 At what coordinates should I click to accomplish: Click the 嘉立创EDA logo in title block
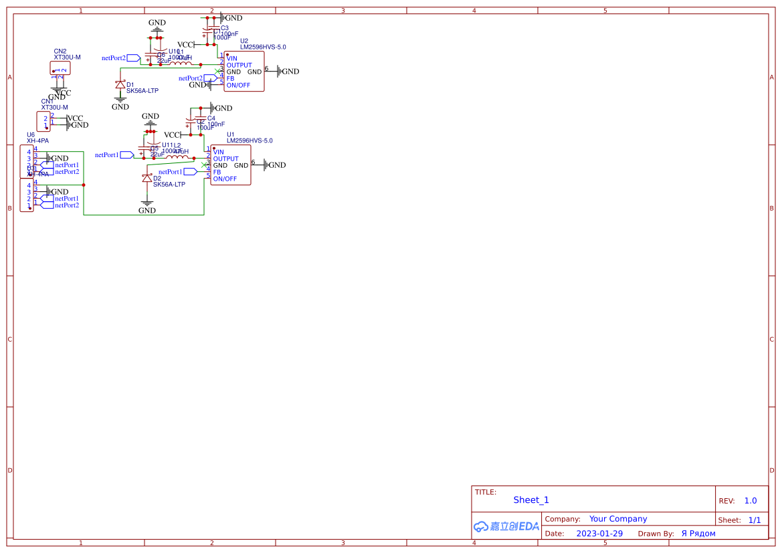[506, 526]
